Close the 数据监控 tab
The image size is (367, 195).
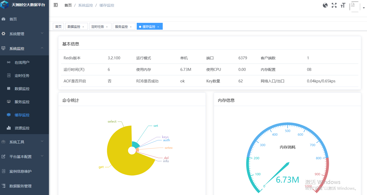(84, 26)
